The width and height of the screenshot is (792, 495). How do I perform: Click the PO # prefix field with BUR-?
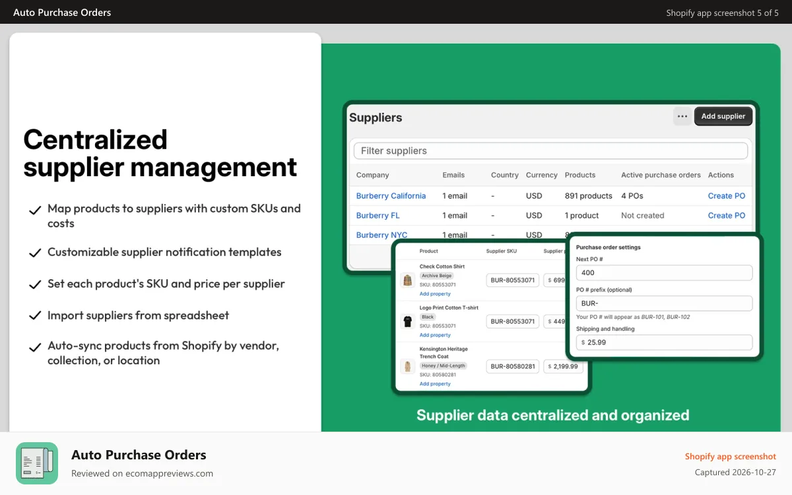[x=664, y=304]
